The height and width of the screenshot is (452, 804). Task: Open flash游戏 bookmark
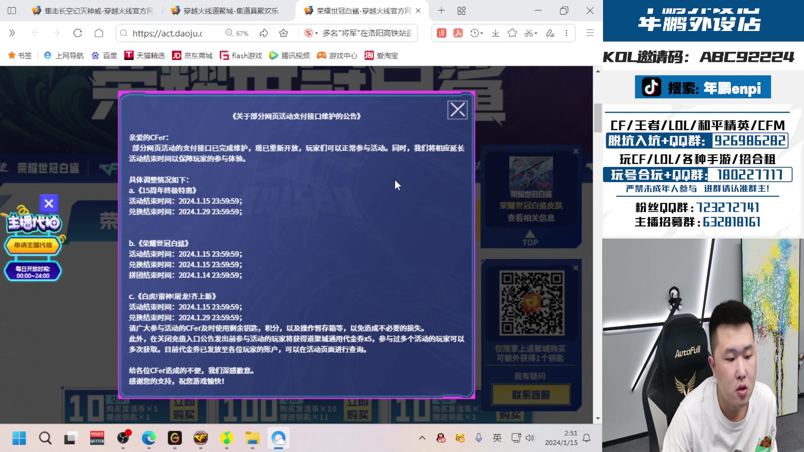pos(241,56)
